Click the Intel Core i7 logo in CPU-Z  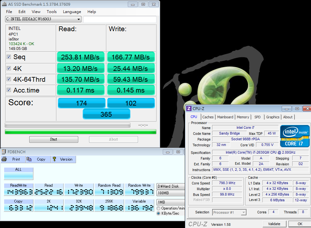click(x=295, y=136)
